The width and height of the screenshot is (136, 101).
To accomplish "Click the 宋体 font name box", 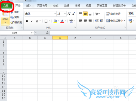I will pyautogui.click(x=39, y=14).
